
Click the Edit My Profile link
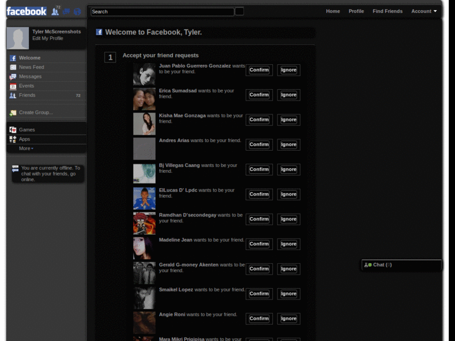coord(48,39)
